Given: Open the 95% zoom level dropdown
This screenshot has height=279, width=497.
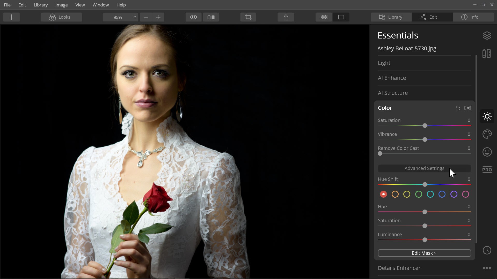Looking at the screenshot, I should pyautogui.click(x=121, y=17).
